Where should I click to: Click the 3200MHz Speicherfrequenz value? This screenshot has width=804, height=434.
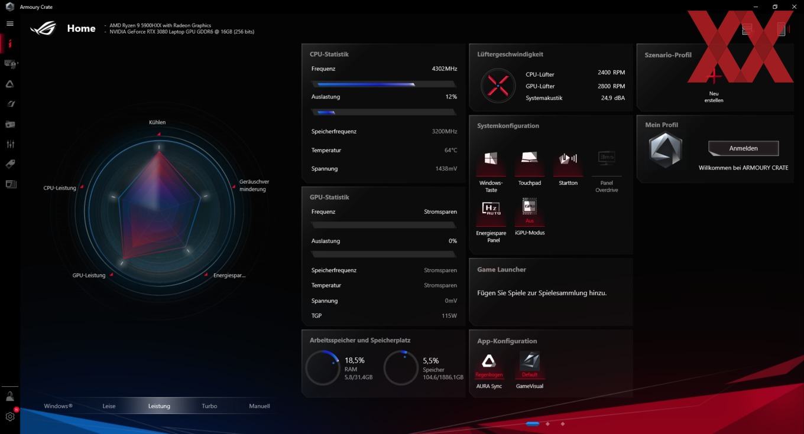445,131
